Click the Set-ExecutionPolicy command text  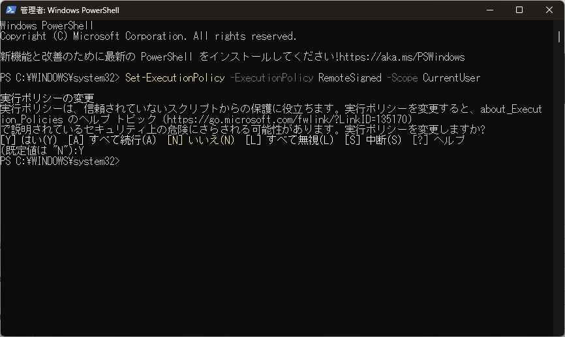[175, 78]
